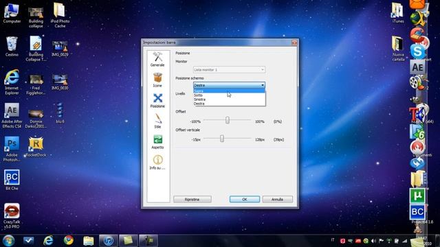Open Sticky Notes from the taskbar
440x247 pixels.
click(x=129, y=241)
